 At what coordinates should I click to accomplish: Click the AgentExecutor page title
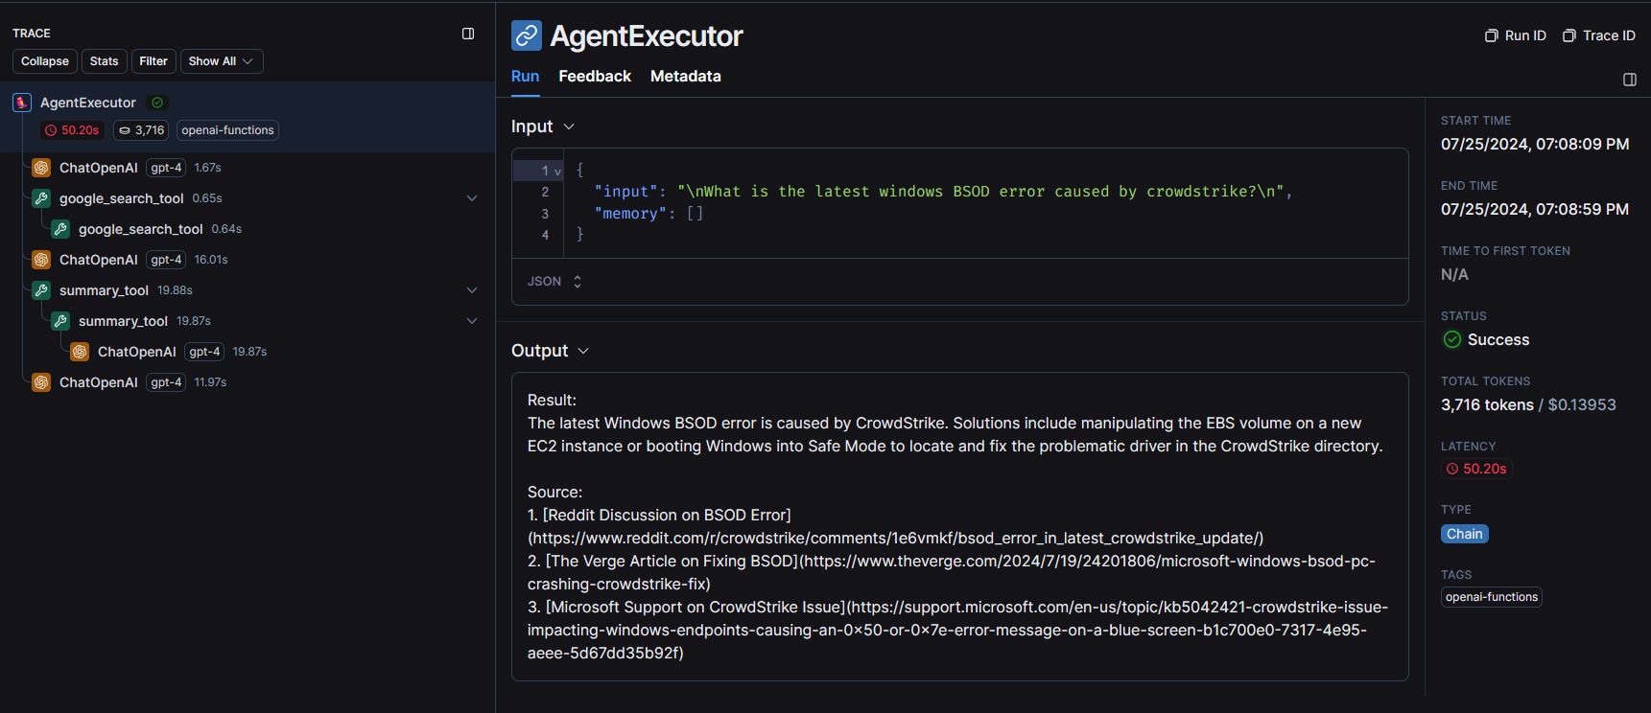[647, 36]
